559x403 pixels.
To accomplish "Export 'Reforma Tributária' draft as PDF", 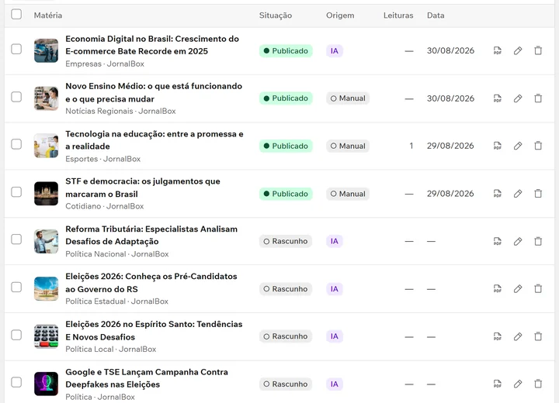I will click(498, 241).
